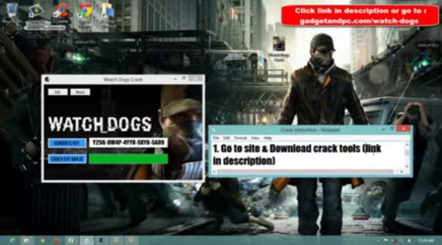Open the Edit menu in Notepad
442x245 pixels.
tap(226, 138)
